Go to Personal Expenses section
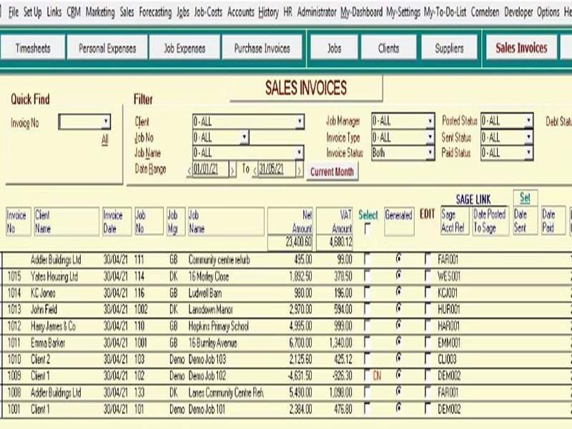The image size is (572, 429). pos(107,48)
